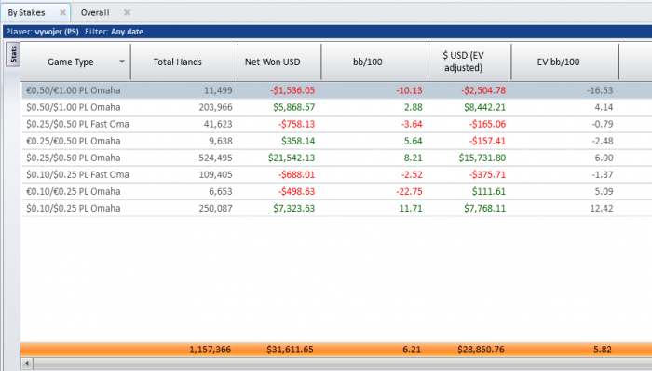The width and height of the screenshot is (652, 371).
Task: Close the Overall tab
Action: [x=127, y=12]
